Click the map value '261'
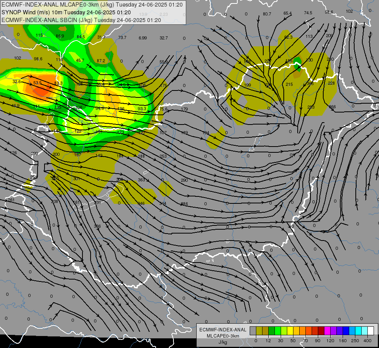 coord(11,200)
